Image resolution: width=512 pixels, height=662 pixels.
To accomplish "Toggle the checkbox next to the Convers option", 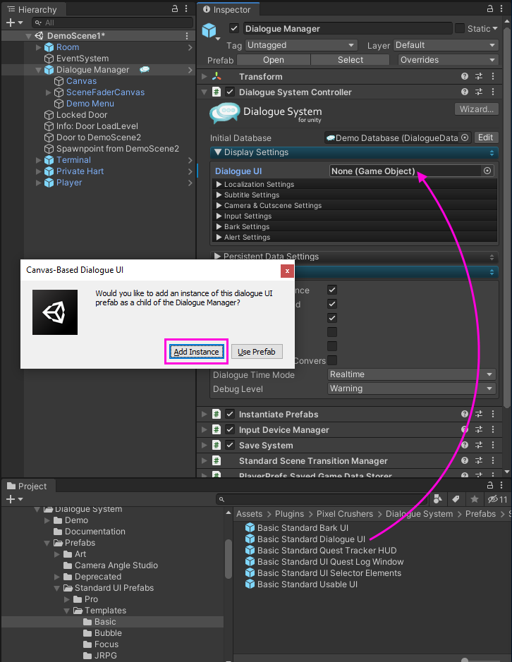I will [x=332, y=360].
